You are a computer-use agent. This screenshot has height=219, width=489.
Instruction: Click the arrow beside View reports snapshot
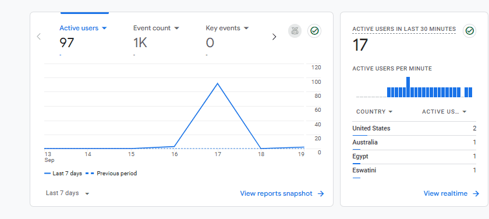[321, 194]
